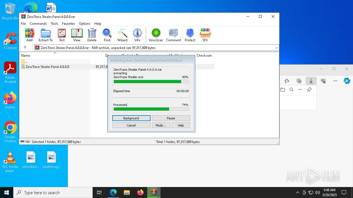Viewport: 353px width, 198px height.
Task: Open Recycle Bin on desktop
Action: click(10, 11)
